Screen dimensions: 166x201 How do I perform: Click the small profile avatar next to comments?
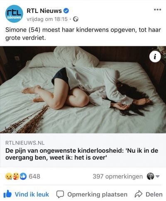point(150,176)
